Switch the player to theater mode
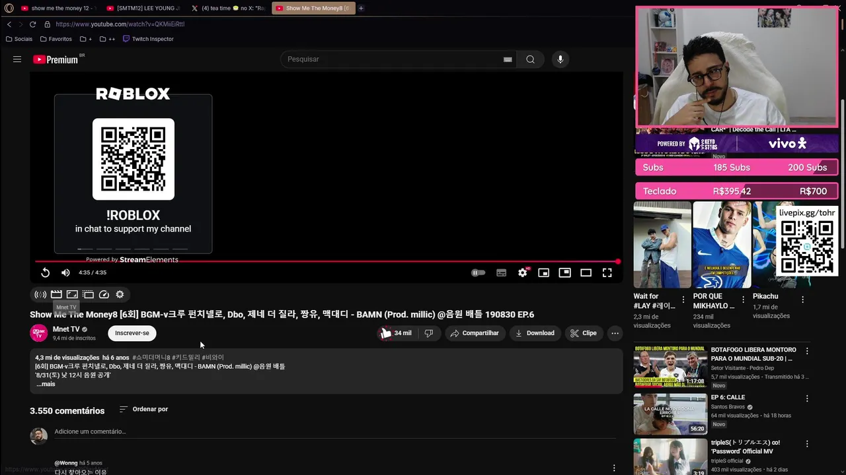The image size is (846, 475). (x=586, y=272)
